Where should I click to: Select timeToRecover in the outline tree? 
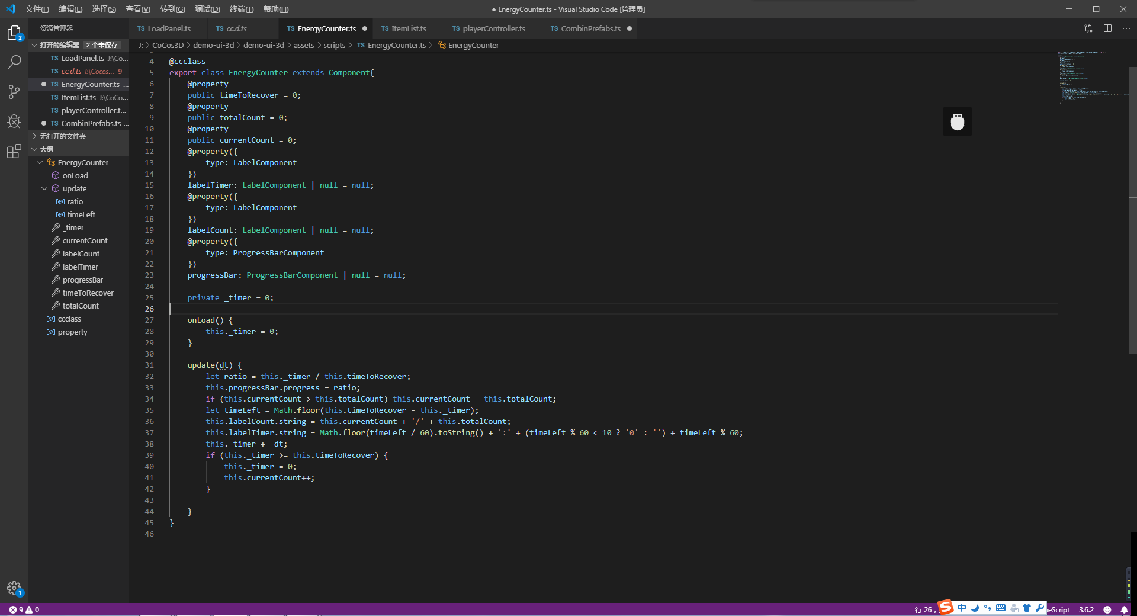(88, 293)
